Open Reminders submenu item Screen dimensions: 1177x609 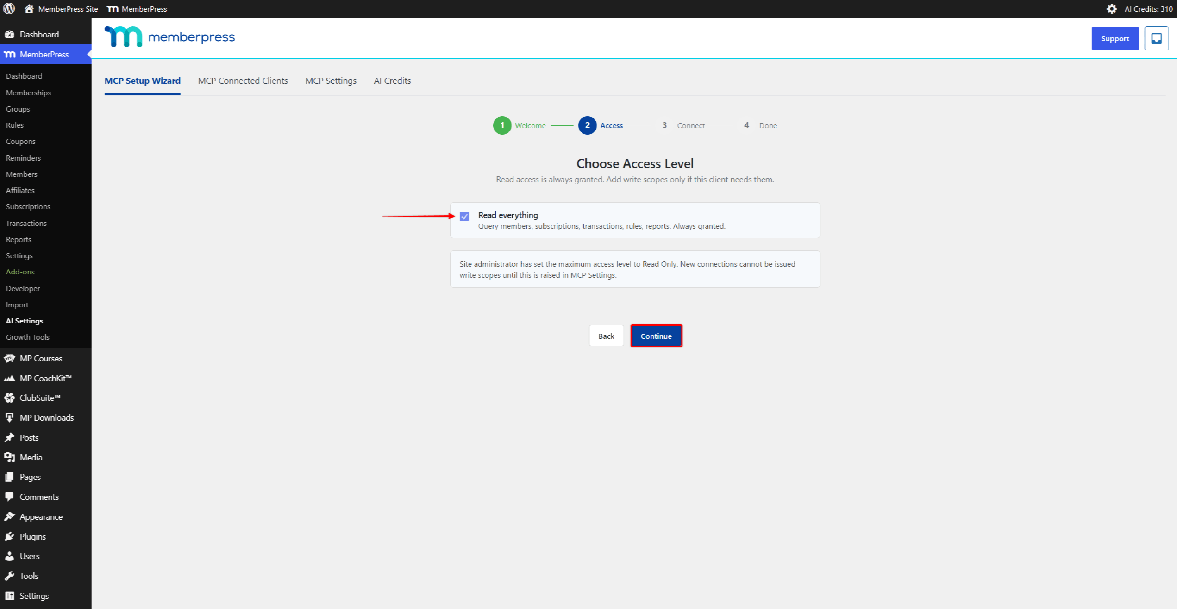(23, 158)
